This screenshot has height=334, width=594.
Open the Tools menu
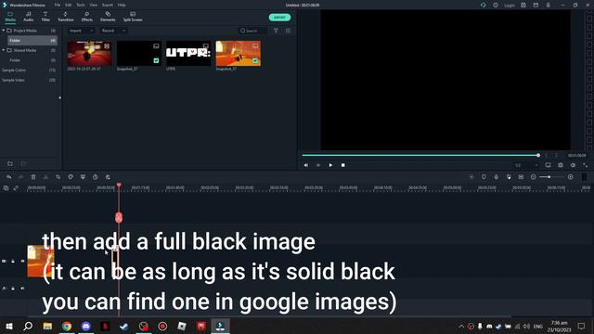click(x=81, y=5)
